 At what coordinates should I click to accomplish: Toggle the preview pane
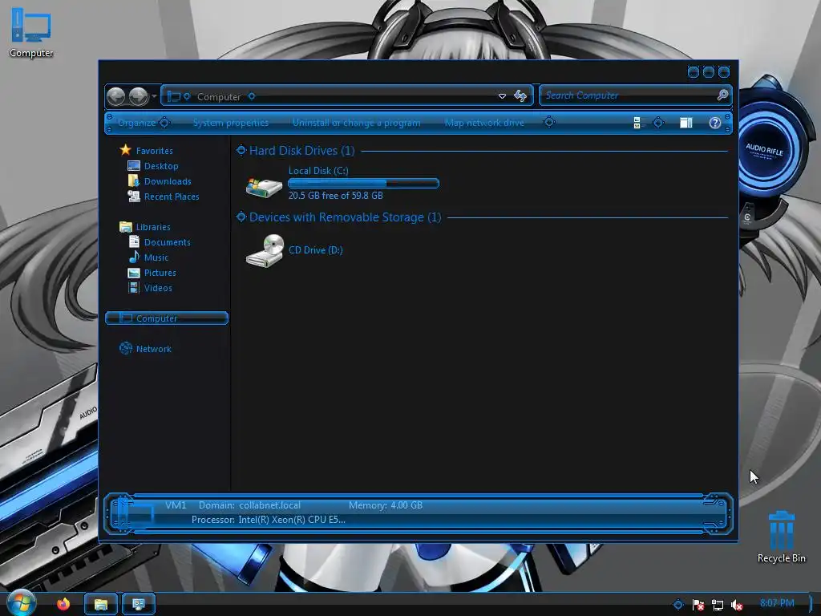pos(686,123)
